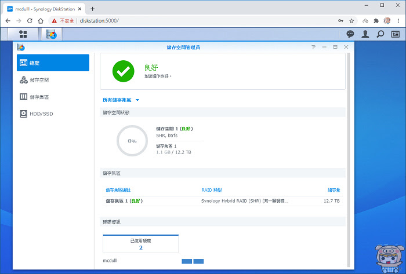This screenshot has height=274, width=406.
Task: Open user options person icon
Action: point(365,34)
